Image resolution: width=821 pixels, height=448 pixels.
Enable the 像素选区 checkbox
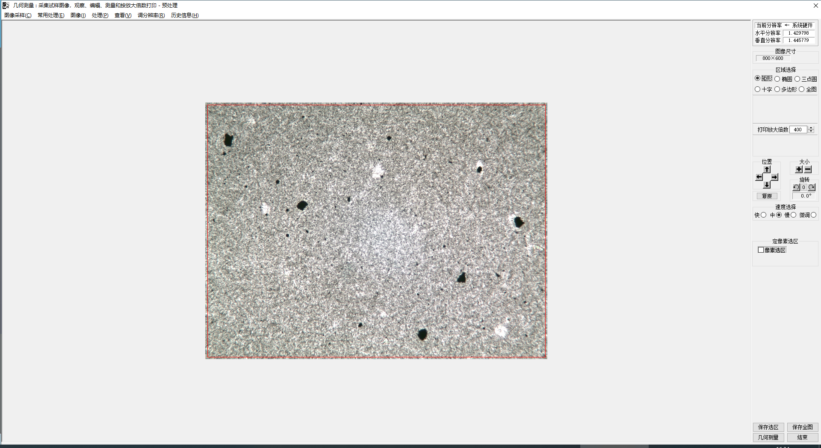(x=761, y=250)
